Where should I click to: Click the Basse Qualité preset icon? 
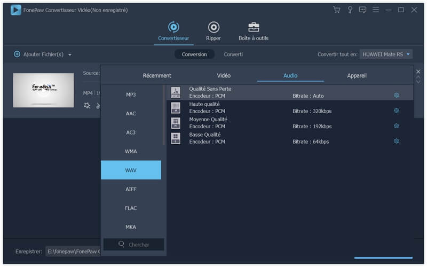(176, 138)
